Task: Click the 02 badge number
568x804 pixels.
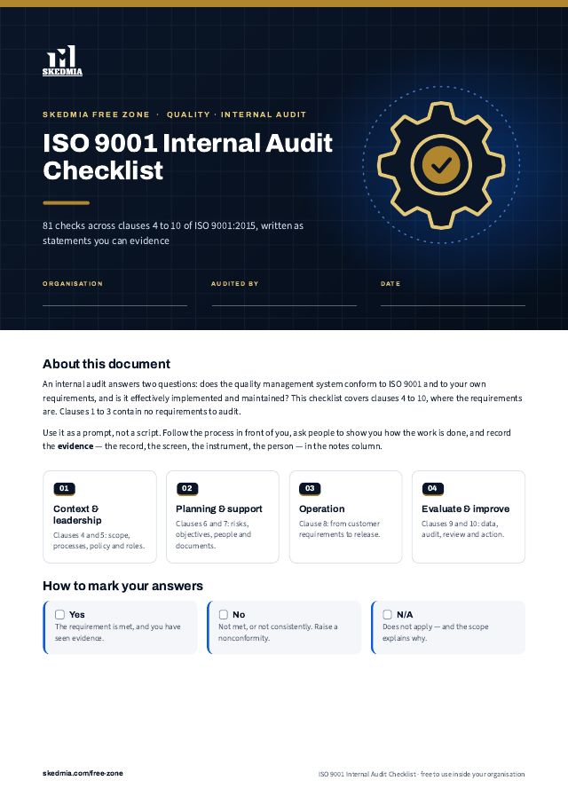Action: (187, 488)
